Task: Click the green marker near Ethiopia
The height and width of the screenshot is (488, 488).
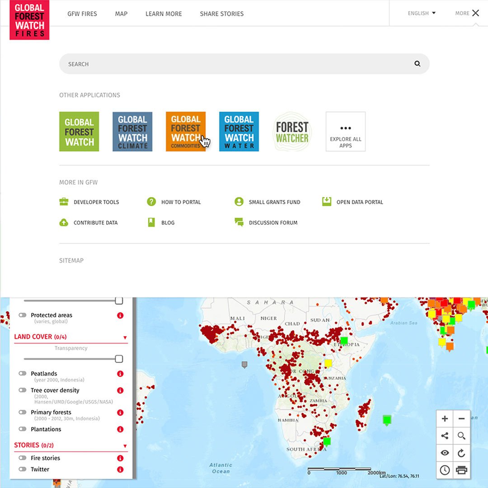Action: tap(344, 341)
